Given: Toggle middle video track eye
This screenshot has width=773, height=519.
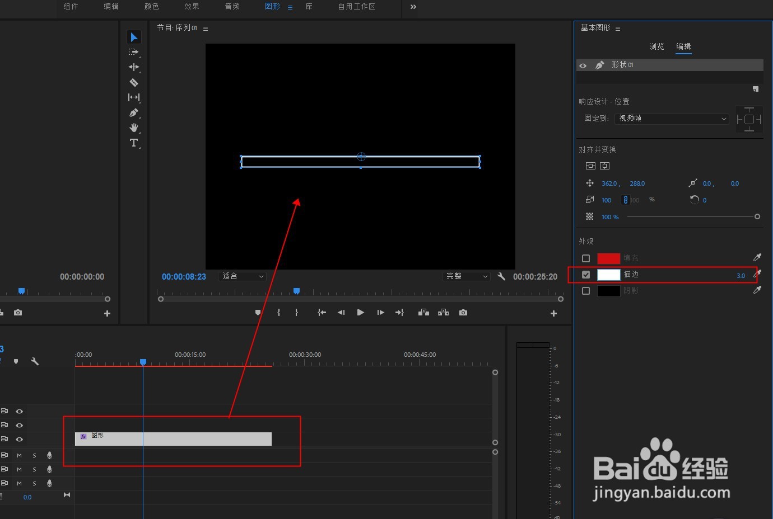Looking at the screenshot, I should point(19,425).
